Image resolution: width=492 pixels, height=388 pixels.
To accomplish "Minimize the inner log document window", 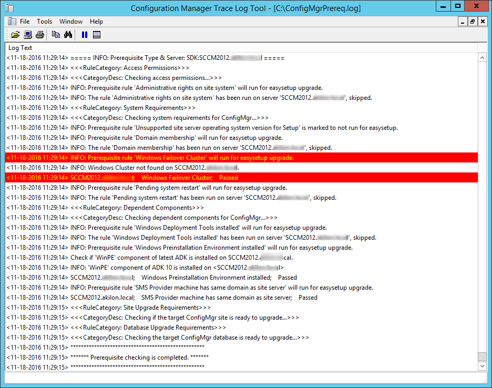I will pos(463,22).
